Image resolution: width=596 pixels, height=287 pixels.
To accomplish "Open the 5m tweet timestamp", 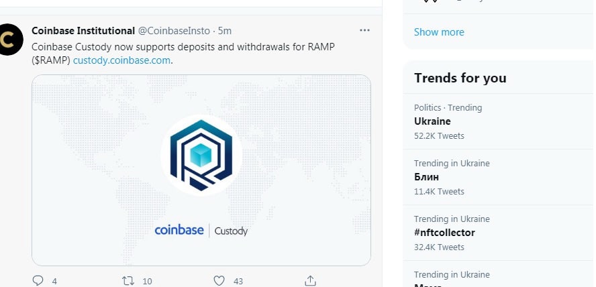I will coord(225,31).
